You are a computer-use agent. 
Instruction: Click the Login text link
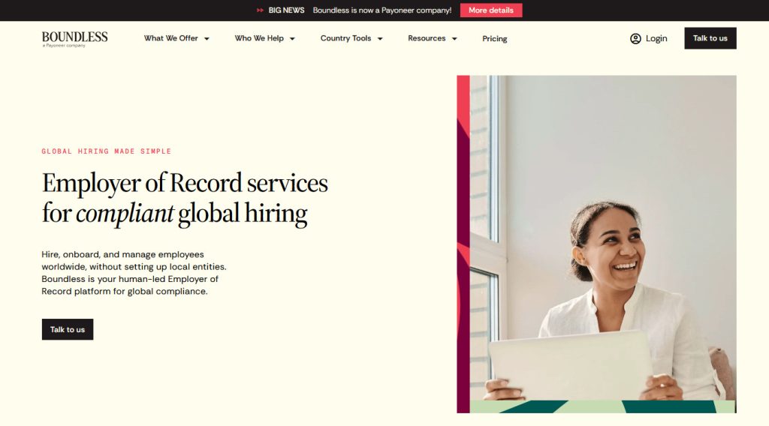pyautogui.click(x=656, y=38)
